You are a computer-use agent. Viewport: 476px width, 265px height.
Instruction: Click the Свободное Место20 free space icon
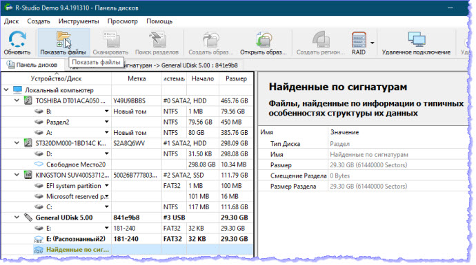pyautogui.click(x=39, y=164)
